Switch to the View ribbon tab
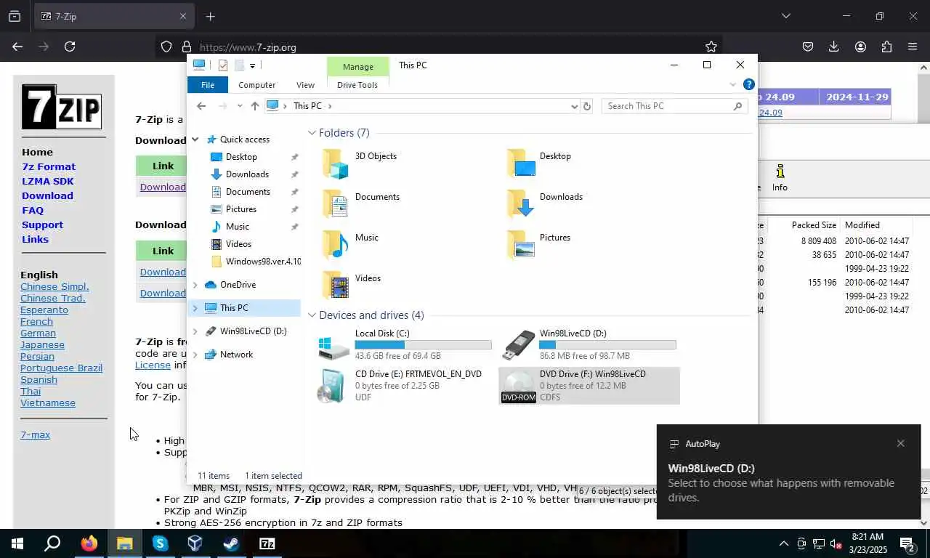The width and height of the screenshot is (930, 558). click(x=305, y=85)
